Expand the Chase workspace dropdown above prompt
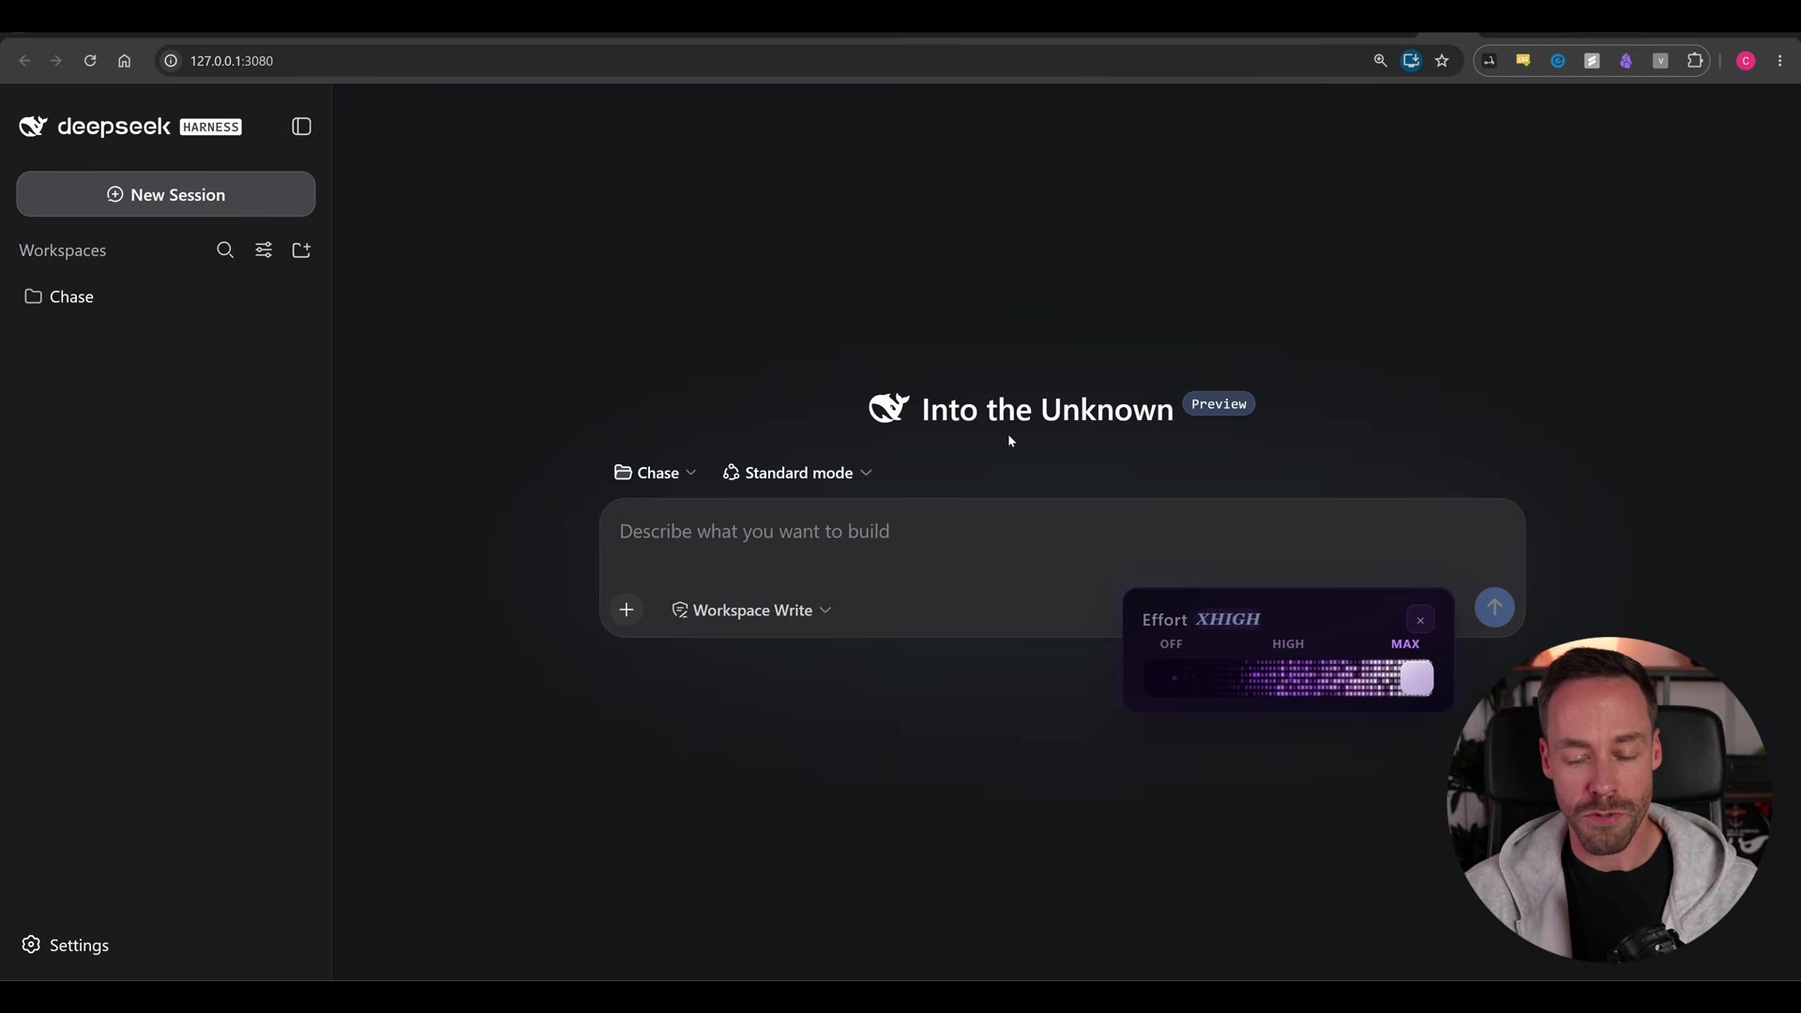 coord(655,473)
